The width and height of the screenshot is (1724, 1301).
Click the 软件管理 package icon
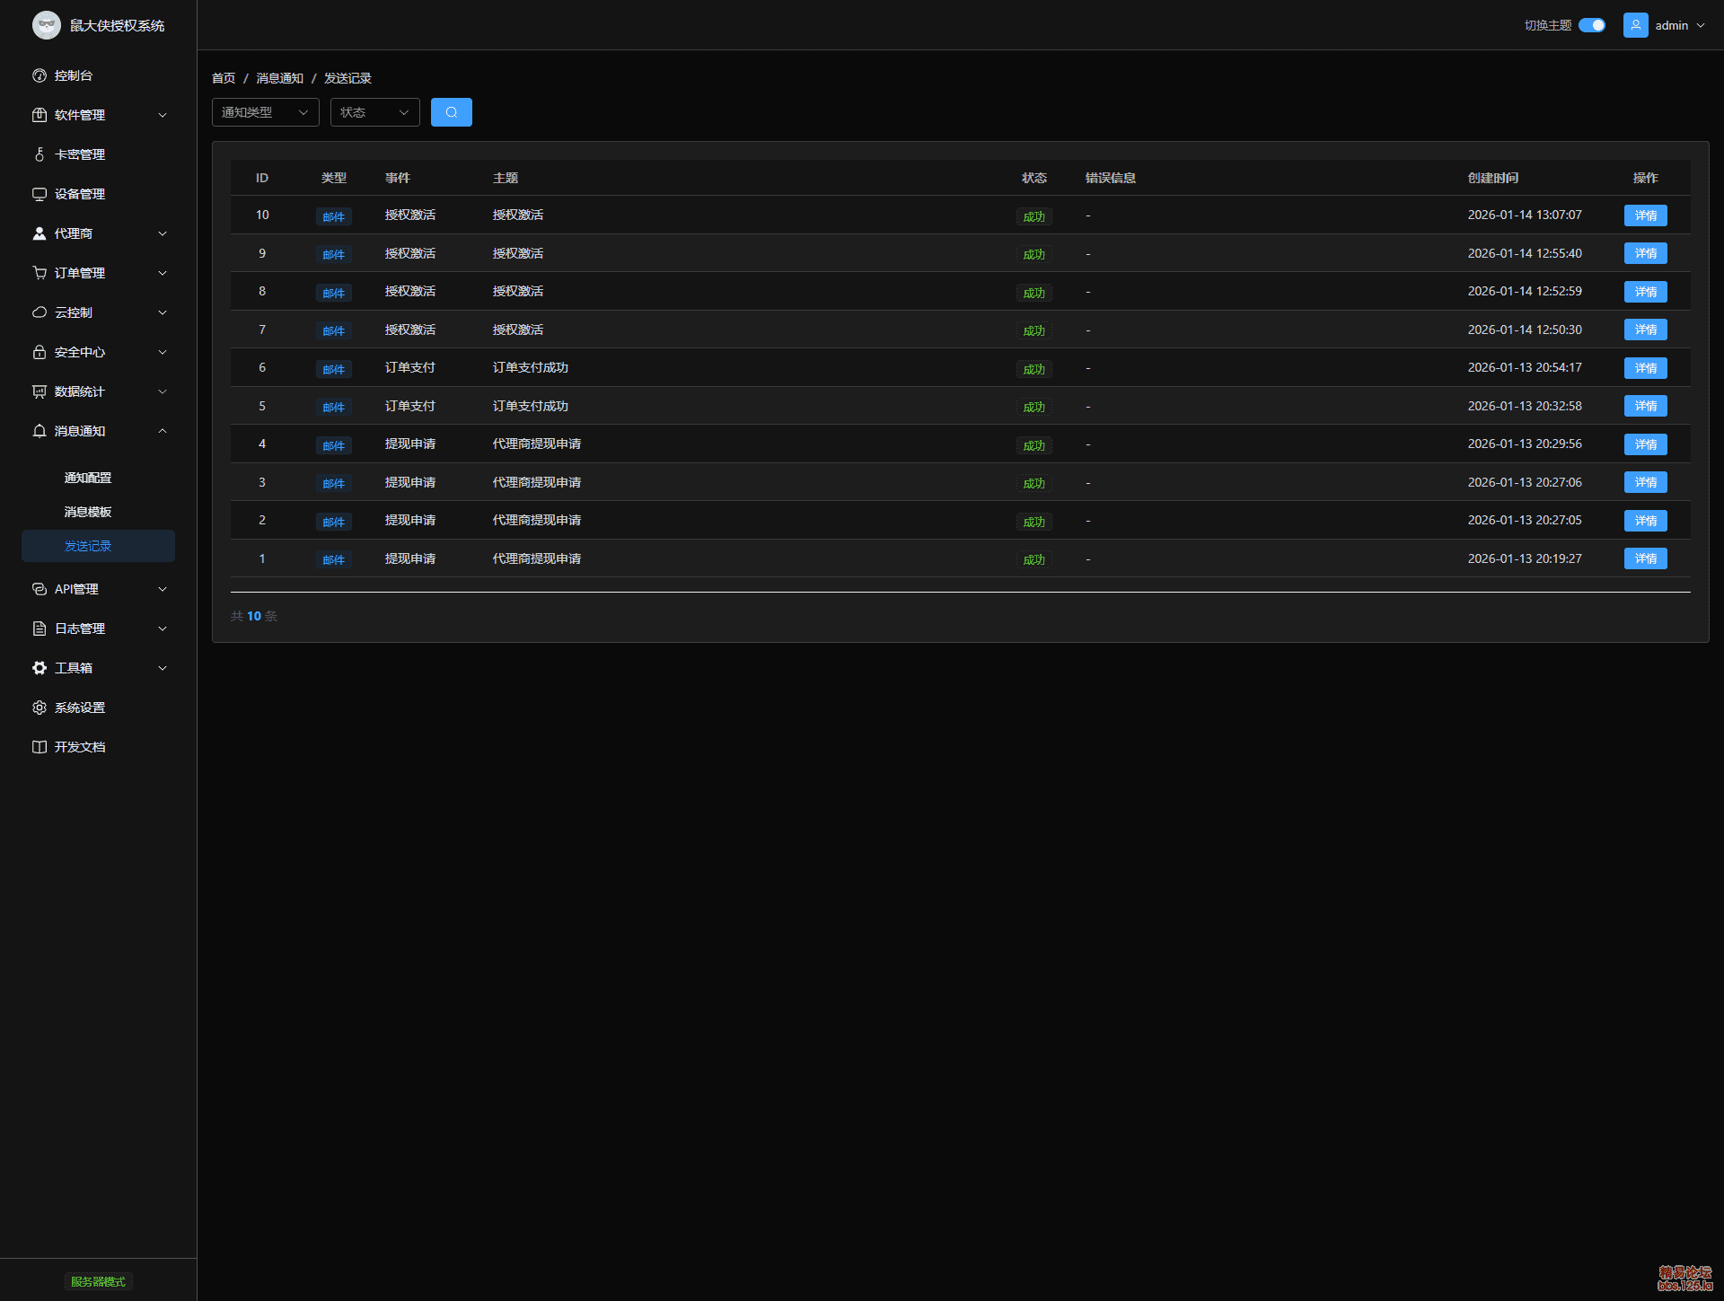(x=40, y=115)
